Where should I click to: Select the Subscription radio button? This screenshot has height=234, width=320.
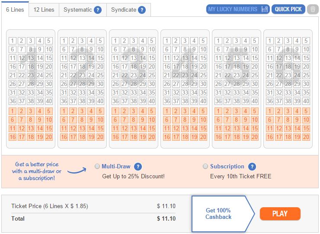(x=205, y=166)
